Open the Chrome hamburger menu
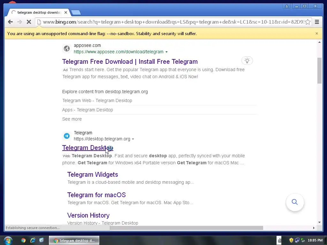 [317, 22]
